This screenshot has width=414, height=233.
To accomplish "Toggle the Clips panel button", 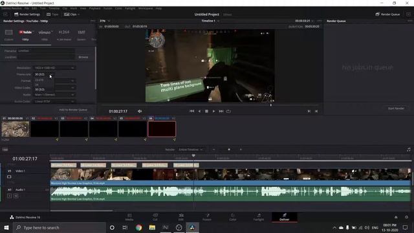I will (72, 14).
